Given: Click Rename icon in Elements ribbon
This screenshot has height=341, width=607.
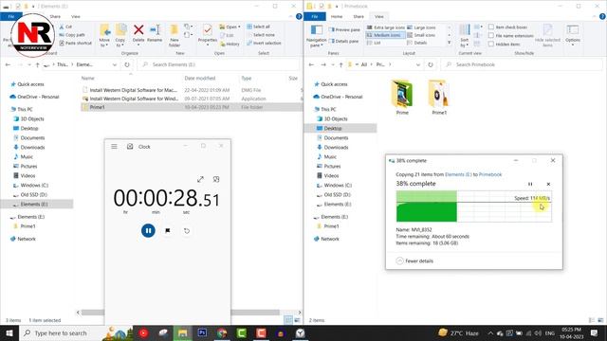Looking at the screenshot, I should click(155, 33).
